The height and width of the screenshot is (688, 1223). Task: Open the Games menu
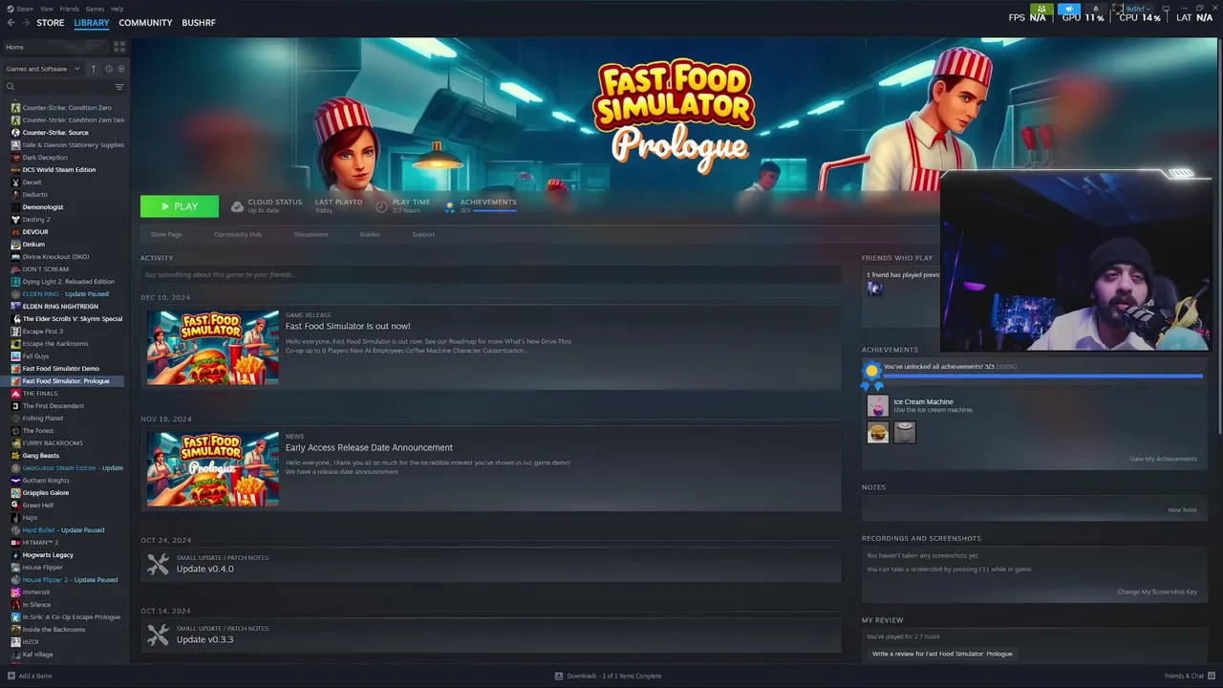click(x=95, y=9)
